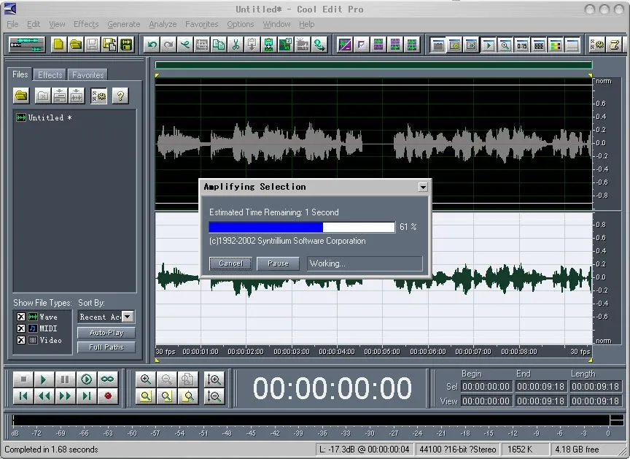Switch to the Favorites tab in left panel
The width and height of the screenshot is (630, 459).
tap(88, 74)
